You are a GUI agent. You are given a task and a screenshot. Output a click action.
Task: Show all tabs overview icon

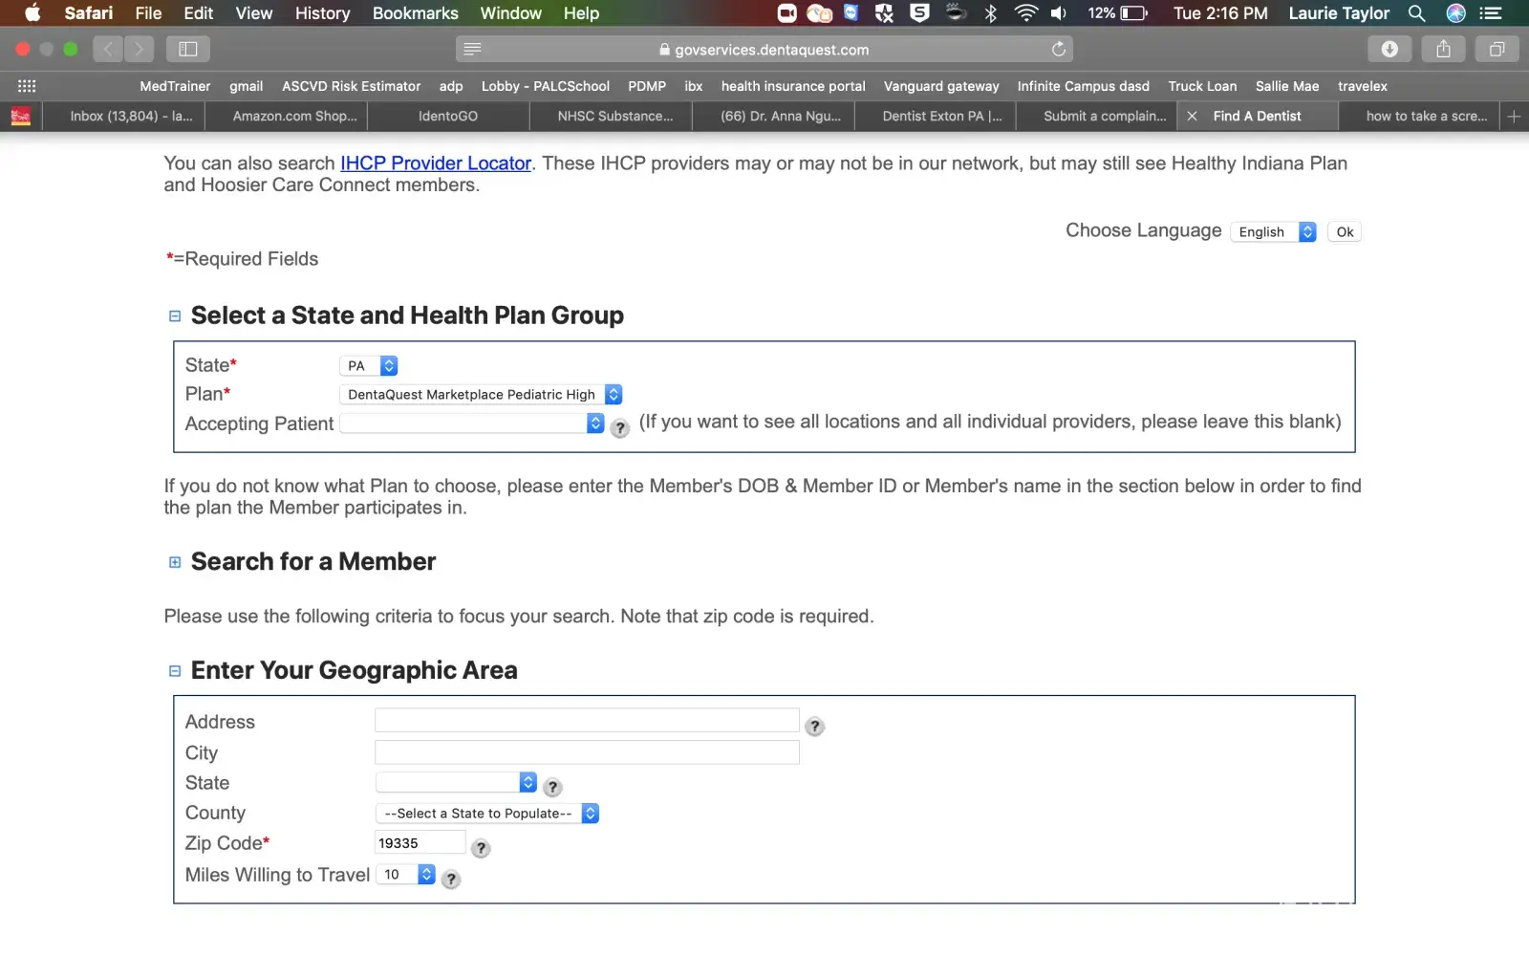coord(1497,49)
